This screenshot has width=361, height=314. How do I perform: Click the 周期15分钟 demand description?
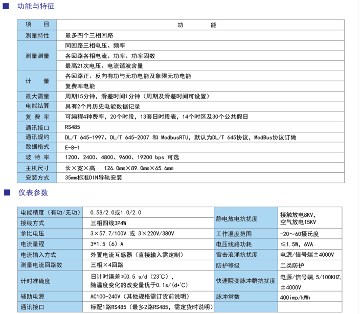pyautogui.click(x=138, y=96)
